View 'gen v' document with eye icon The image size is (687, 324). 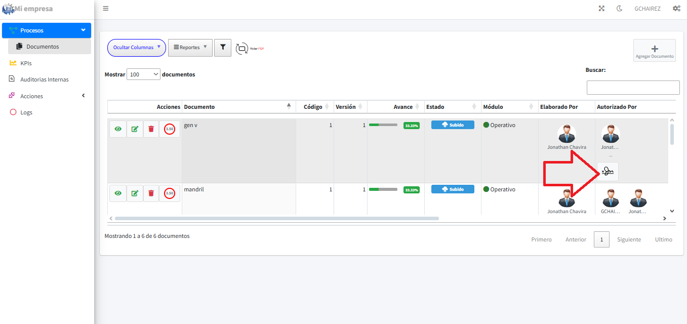118,129
